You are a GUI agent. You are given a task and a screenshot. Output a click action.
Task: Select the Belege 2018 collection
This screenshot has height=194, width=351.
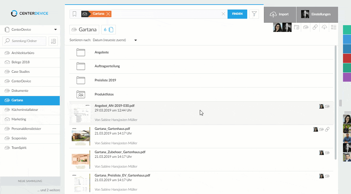pos(30,62)
